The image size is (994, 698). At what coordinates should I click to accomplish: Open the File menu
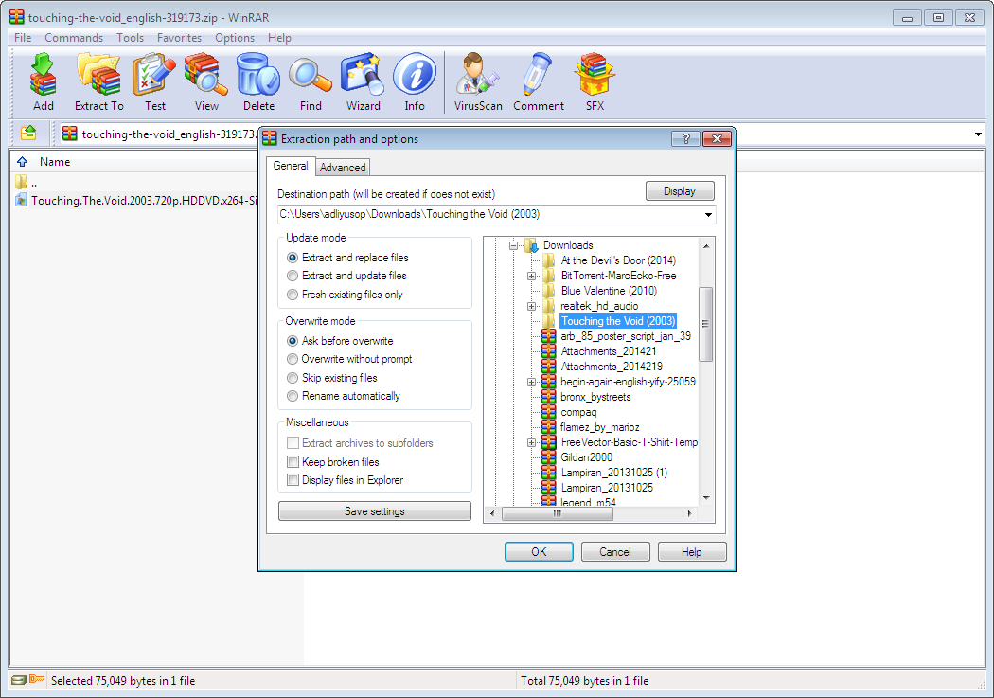pyautogui.click(x=23, y=37)
